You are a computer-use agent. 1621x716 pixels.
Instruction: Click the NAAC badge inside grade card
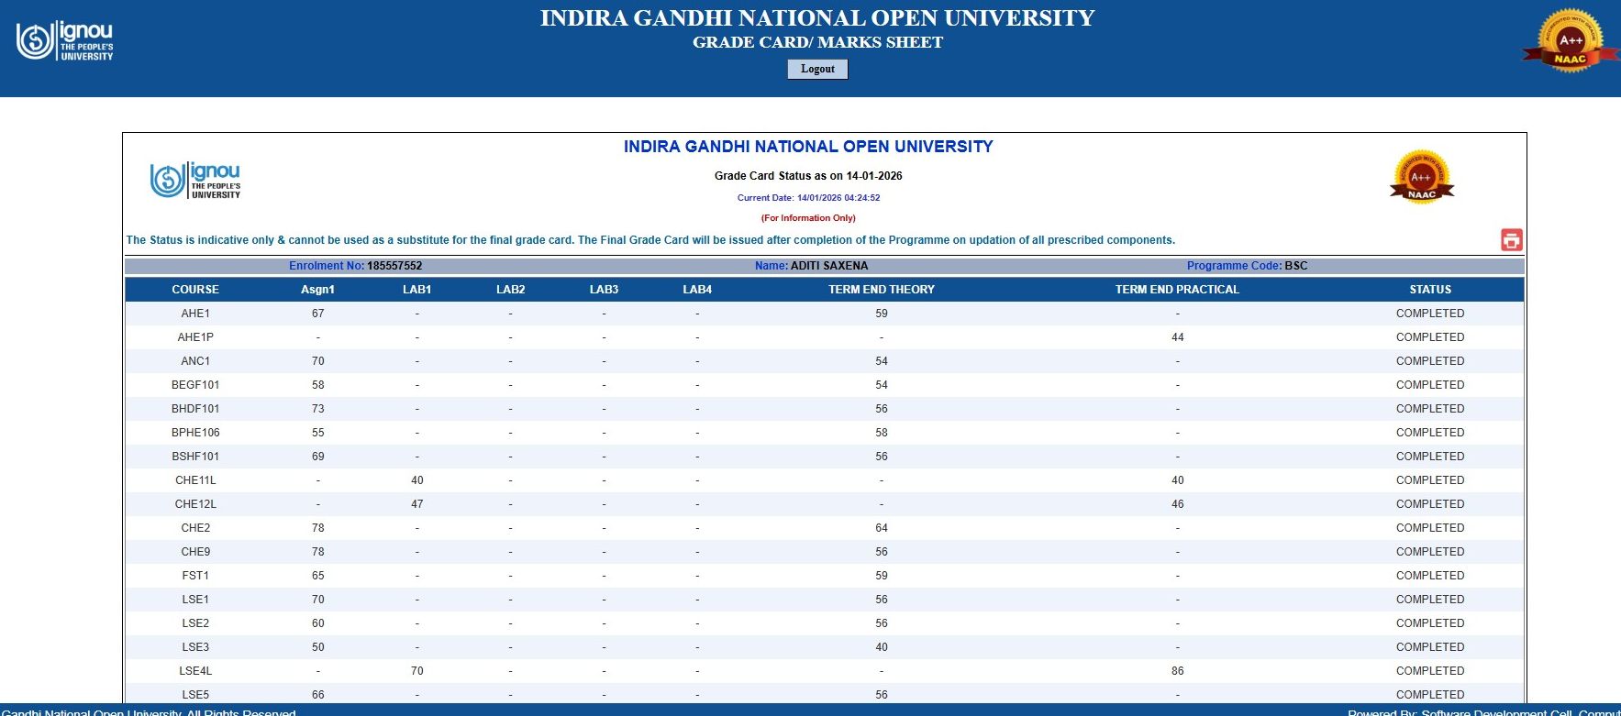[x=1421, y=177]
